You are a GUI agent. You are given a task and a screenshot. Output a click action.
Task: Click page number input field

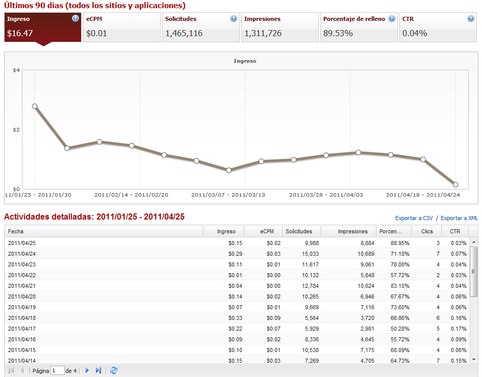coord(58,370)
